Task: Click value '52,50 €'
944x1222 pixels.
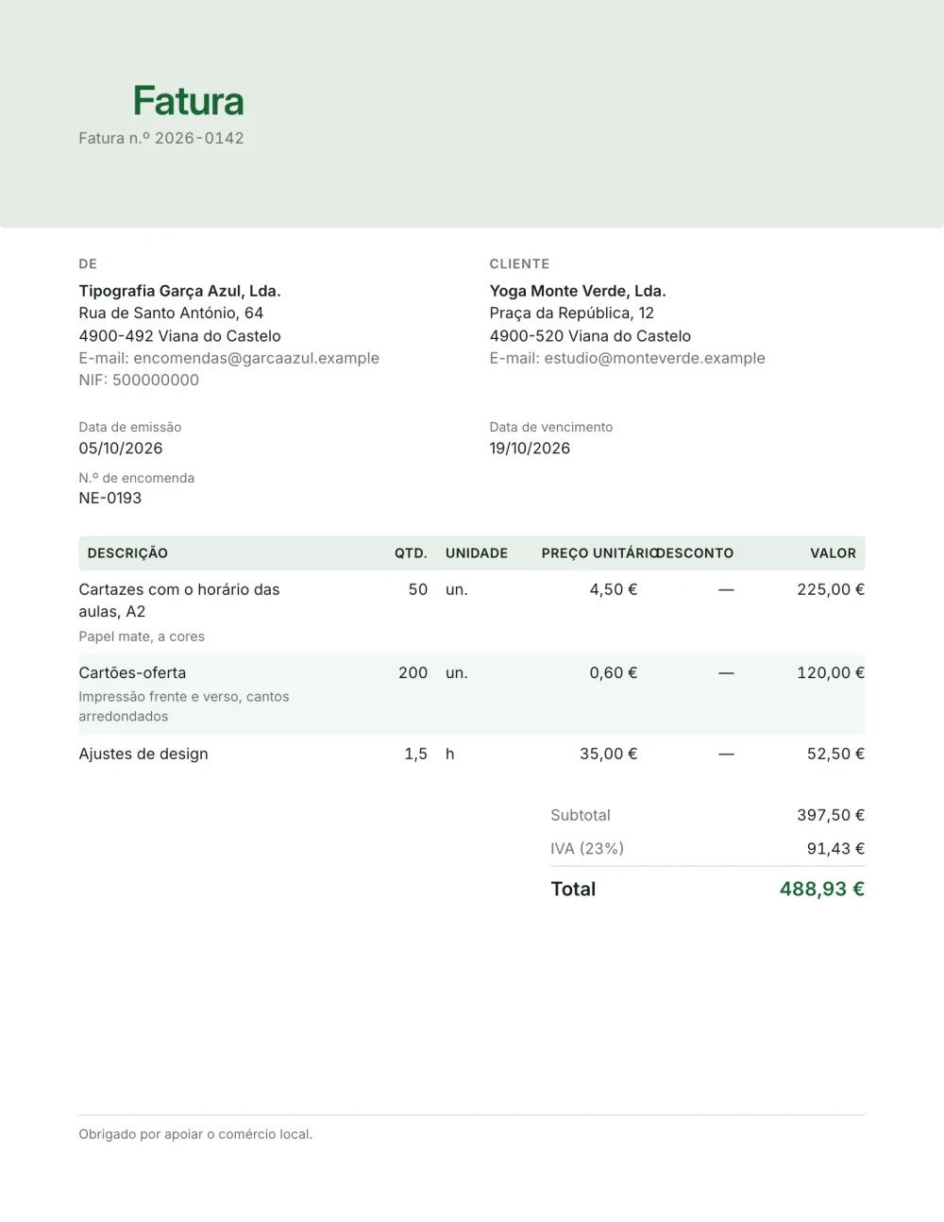Action: [835, 754]
